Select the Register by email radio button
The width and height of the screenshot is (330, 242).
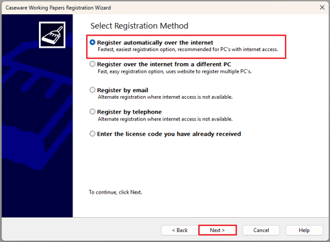[x=92, y=90]
